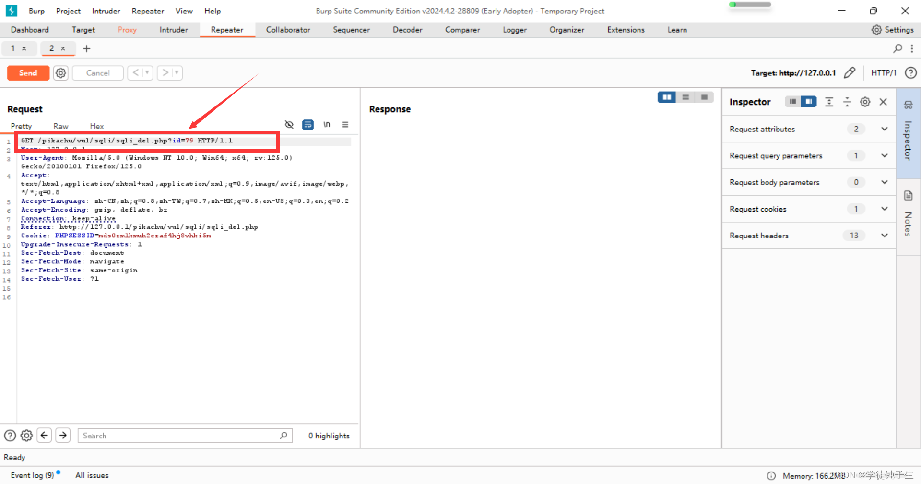
Task: Switch to the Decoder tab
Action: tap(407, 30)
